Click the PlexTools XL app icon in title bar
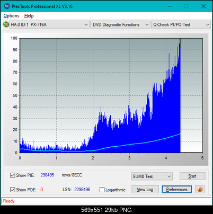 pyautogui.click(x=7, y=6)
